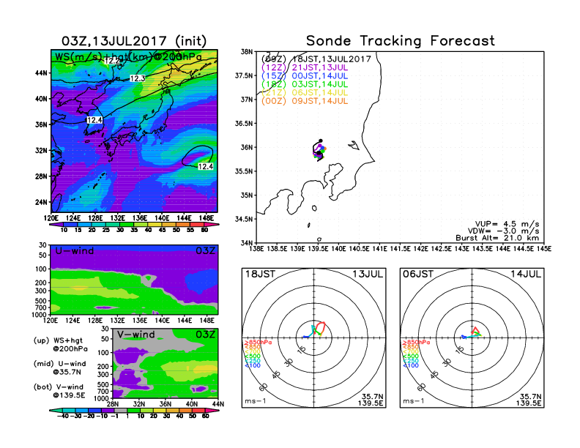The width and height of the screenshot is (580, 448).
Task: Click "<250" legend in 06JST hodograph
Action: click(411, 361)
